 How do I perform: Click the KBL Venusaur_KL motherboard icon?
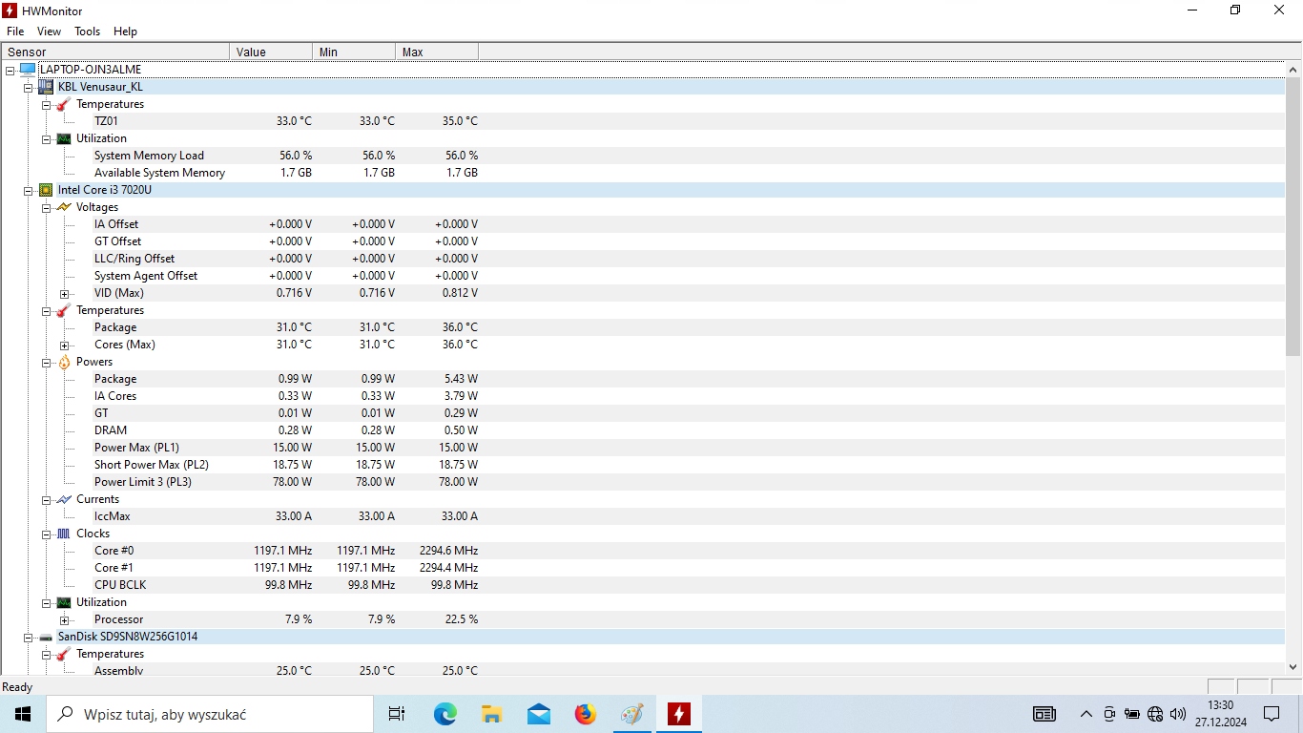tap(46, 87)
